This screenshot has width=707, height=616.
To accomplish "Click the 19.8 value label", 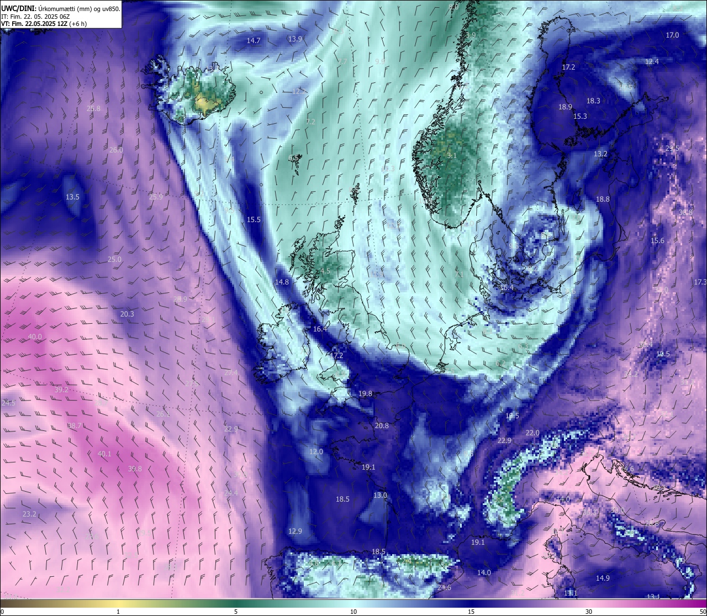I will [365, 394].
